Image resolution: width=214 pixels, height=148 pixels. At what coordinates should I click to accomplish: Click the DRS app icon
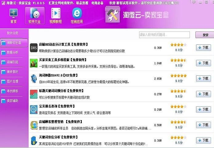pos(34,48)
